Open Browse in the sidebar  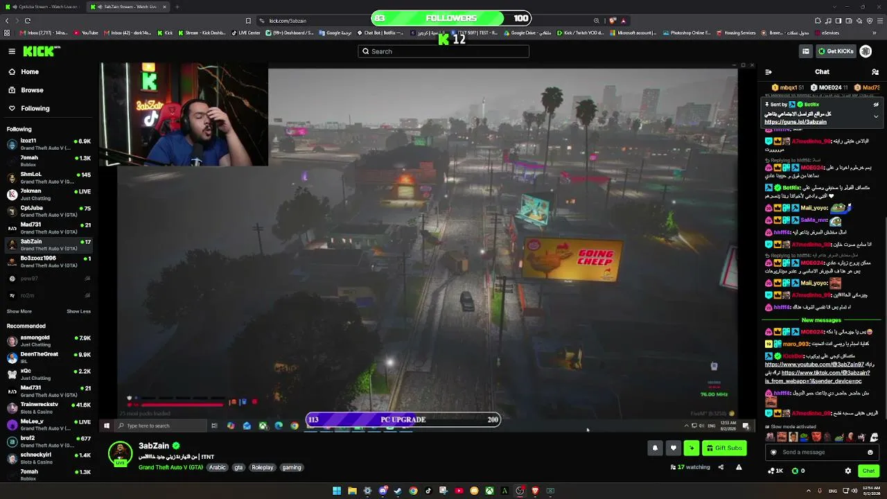[x=32, y=90]
